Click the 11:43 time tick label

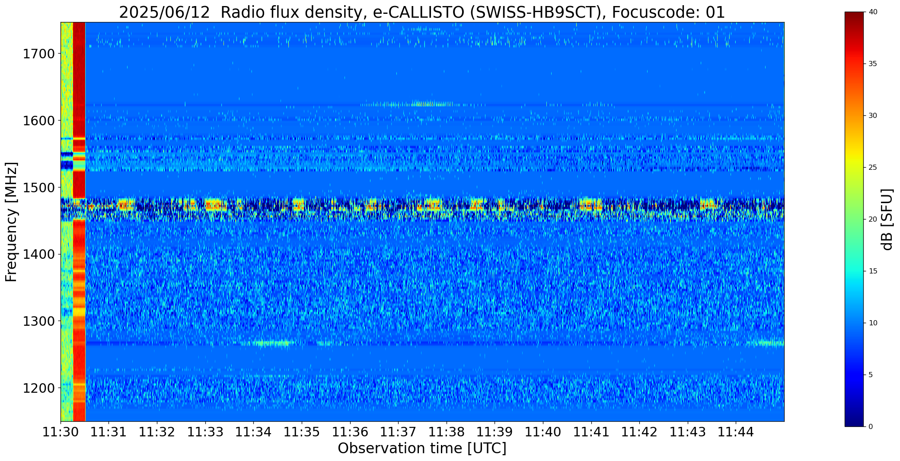[x=688, y=432]
